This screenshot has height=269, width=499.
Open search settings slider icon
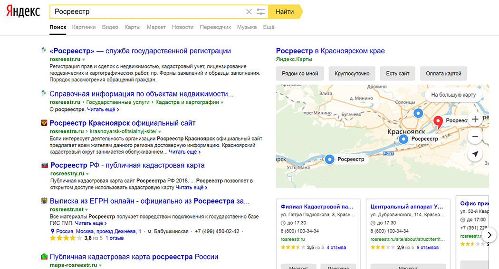(x=260, y=12)
